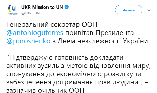
Task: Click the phrase 'привітав Президента'
Action: tap(99, 33)
